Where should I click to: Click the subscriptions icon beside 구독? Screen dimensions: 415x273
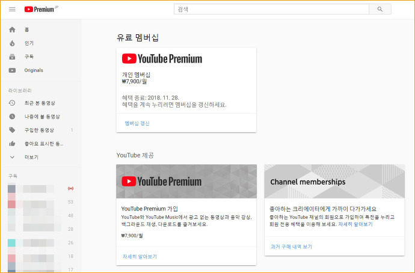point(12,57)
